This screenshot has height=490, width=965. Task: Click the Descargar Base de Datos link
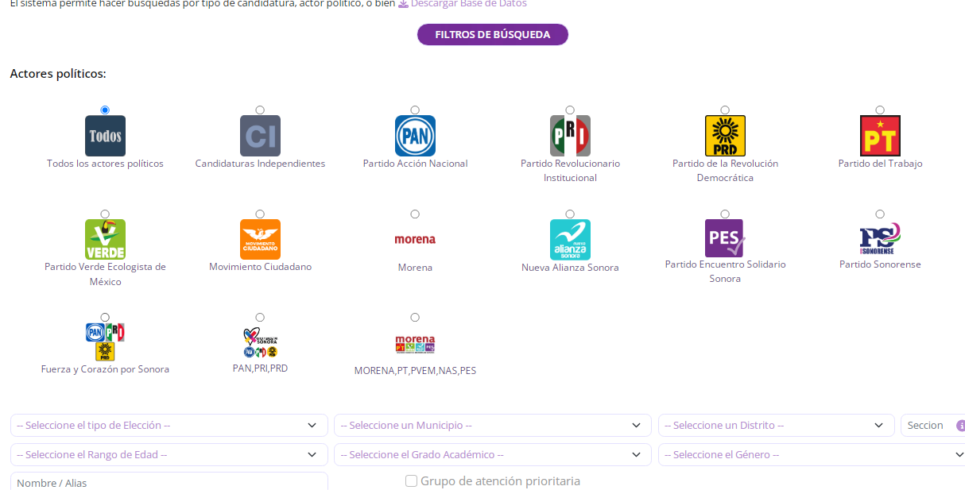click(468, 4)
